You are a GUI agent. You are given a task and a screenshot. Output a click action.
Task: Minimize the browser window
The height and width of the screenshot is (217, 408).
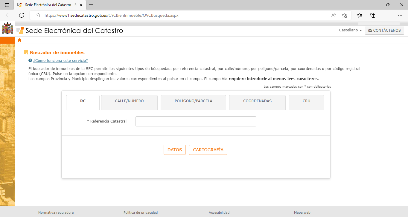(374, 5)
